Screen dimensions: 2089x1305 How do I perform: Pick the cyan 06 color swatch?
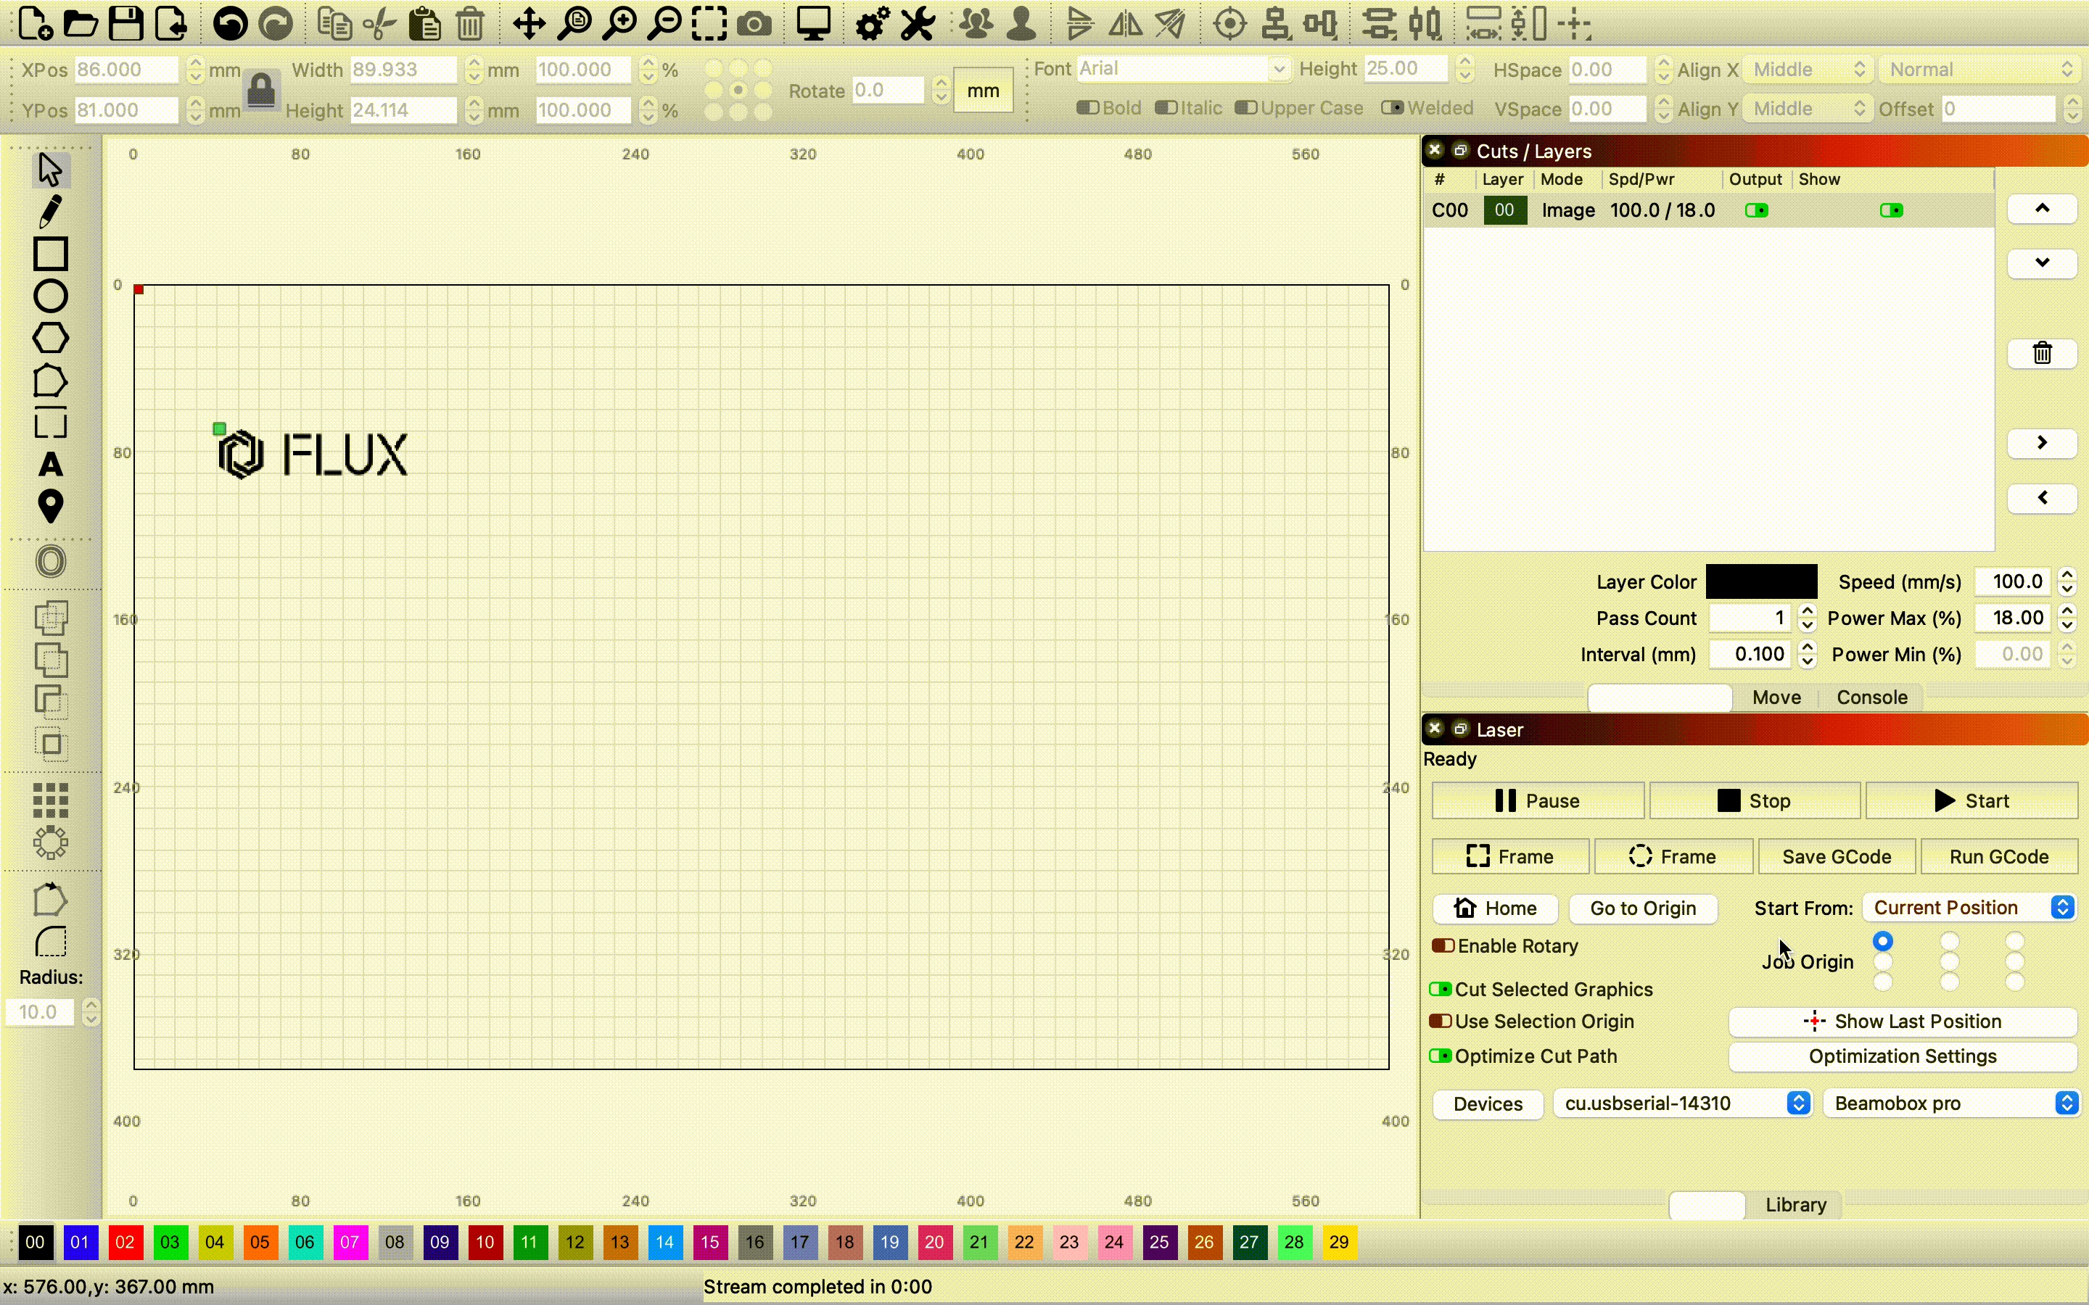(305, 1243)
